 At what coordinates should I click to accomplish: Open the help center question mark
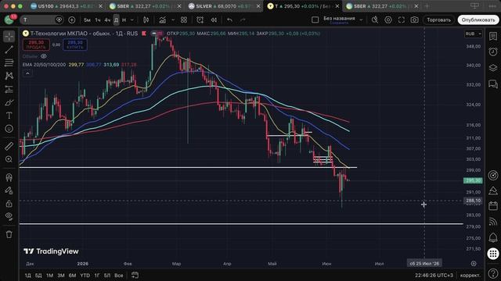493,273
